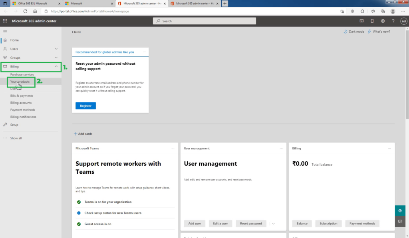Open more options on Microsoft Teams card
Screen dimensions: 409x238
point(173,148)
